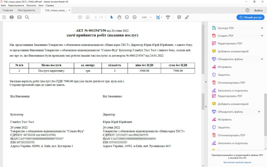Open the Редактирование menu
Image resolution: width=267 pixels, height=167 pixels.
pos(16,6)
